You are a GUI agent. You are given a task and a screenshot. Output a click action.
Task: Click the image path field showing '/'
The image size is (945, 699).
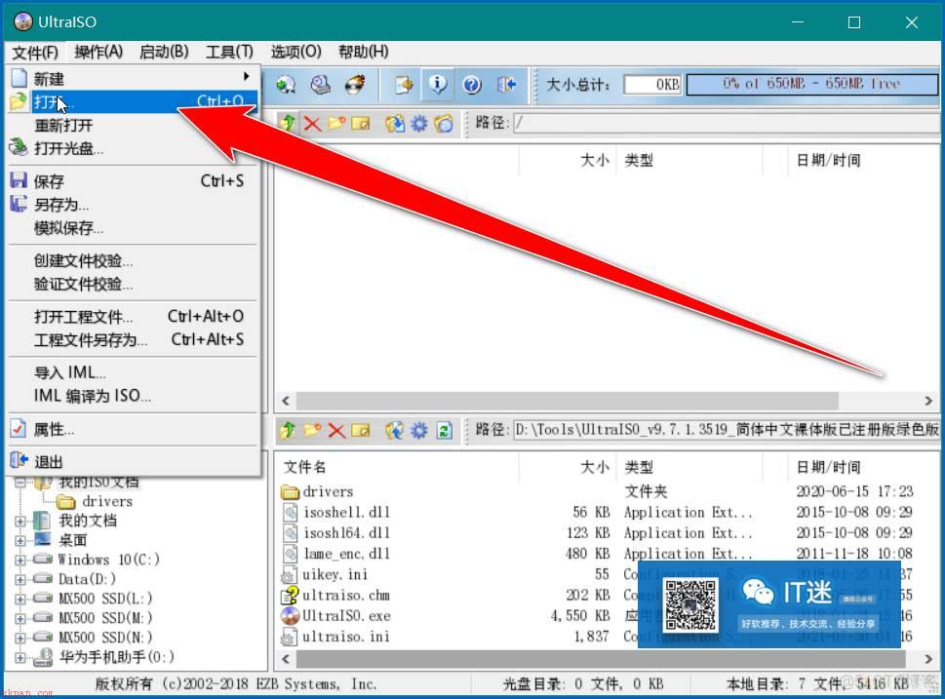click(x=726, y=124)
